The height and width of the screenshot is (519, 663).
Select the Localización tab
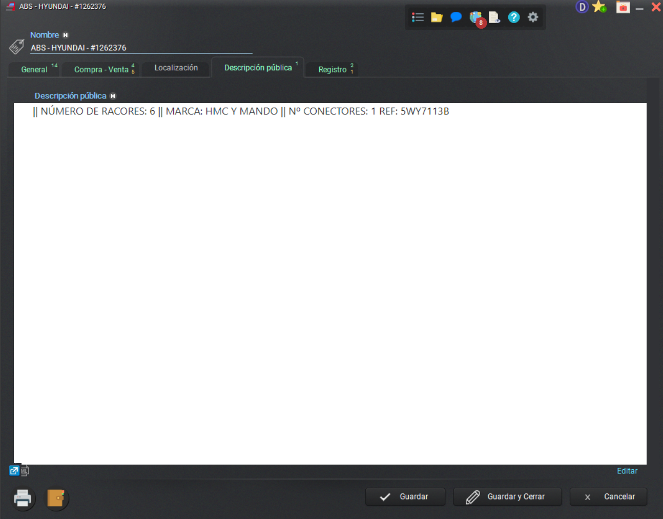tap(176, 68)
